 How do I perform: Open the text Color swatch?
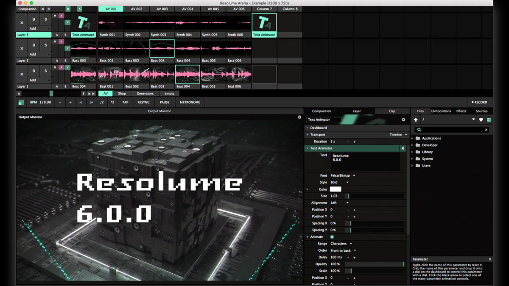click(335, 189)
